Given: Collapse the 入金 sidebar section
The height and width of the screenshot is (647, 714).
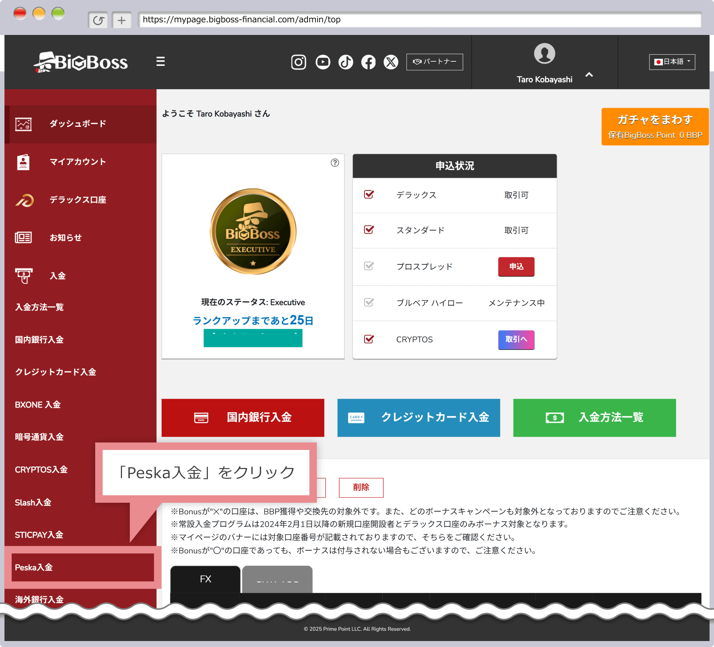Looking at the screenshot, I should click(58, 276).
